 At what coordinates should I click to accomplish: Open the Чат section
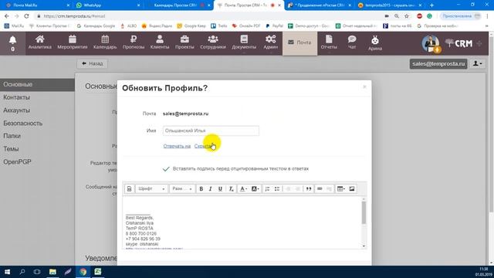[x=352, y=42]
